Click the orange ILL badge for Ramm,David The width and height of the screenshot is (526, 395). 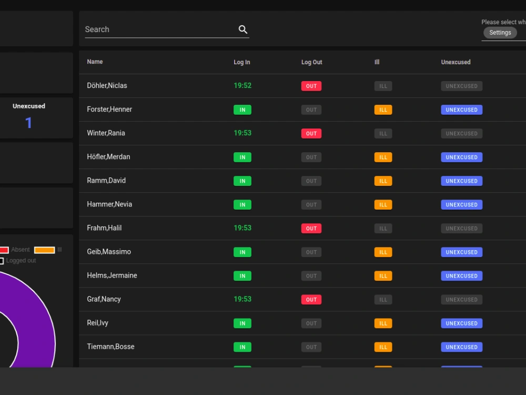[383, 181]
